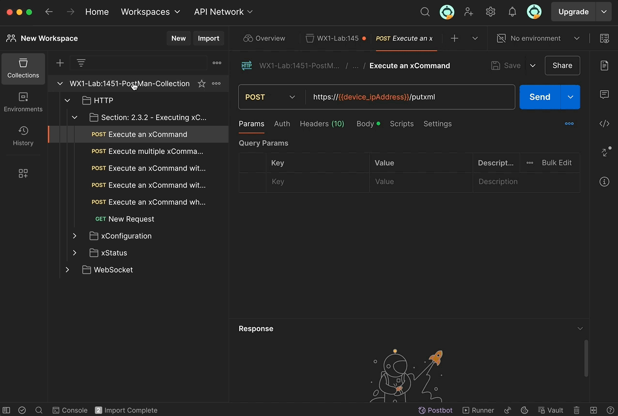
Task: Open History in the sidebar
Action: [23, 136]
